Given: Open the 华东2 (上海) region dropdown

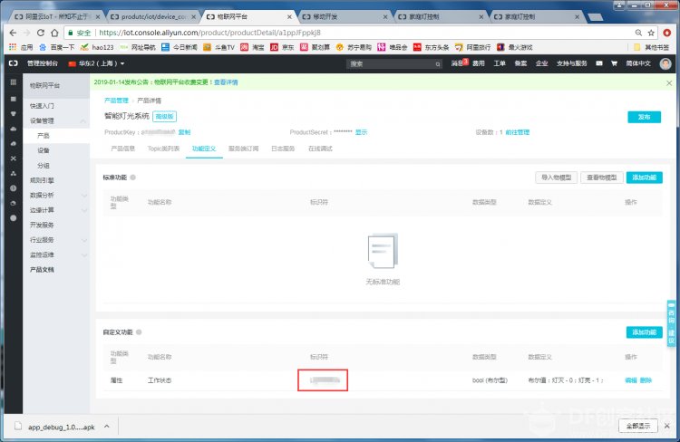Looking at the screenshot, I should (x=96, y=63).
